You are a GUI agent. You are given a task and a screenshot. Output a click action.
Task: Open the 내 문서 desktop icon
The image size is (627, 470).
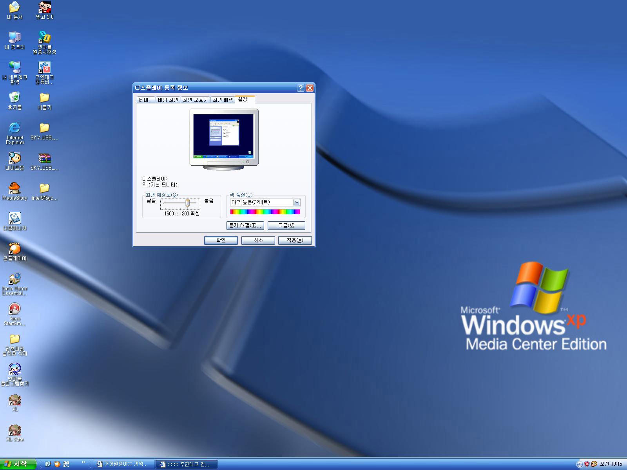14,10
